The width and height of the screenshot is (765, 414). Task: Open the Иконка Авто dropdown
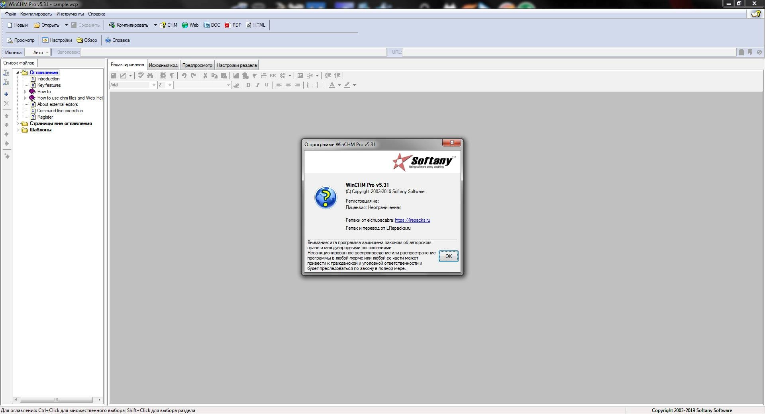(37, 53)
